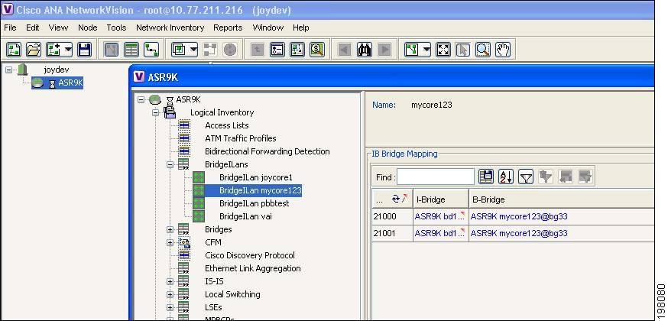Screen dimensions: 668x321
Task: Select Access Lists in inventory tree
Action: (227, 125)
